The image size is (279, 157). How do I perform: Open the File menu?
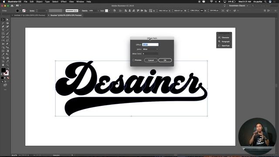coord(25,2)
